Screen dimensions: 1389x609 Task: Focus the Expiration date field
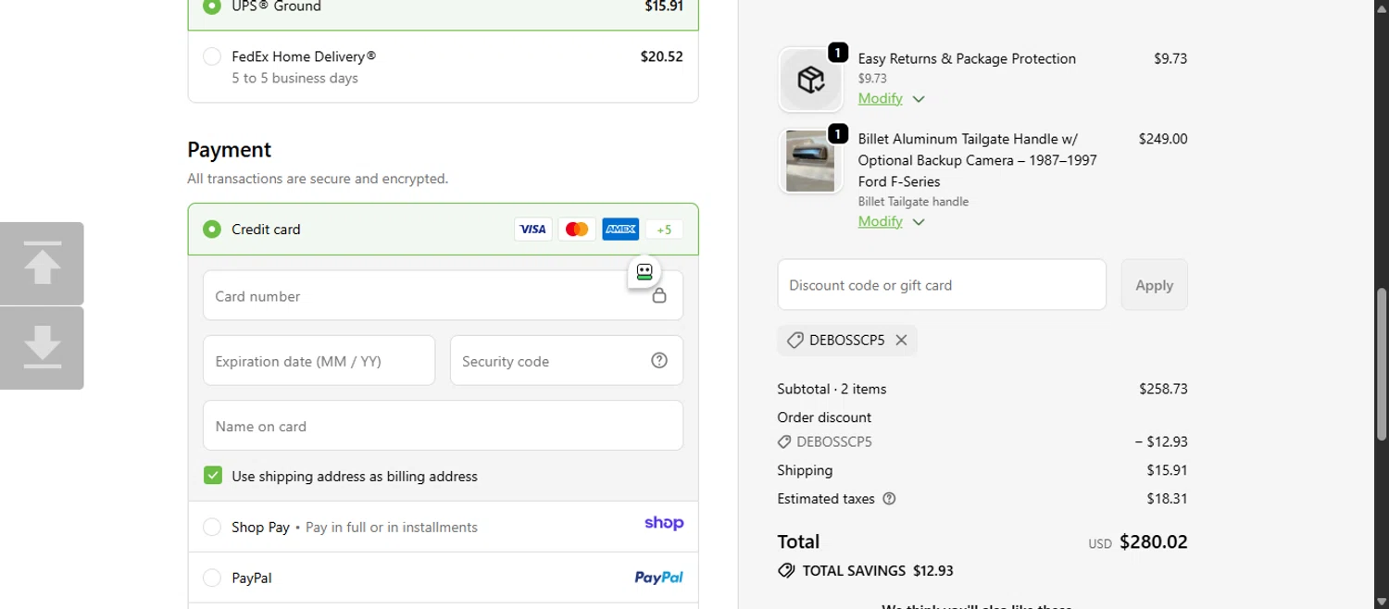click(x=319, y=361)
